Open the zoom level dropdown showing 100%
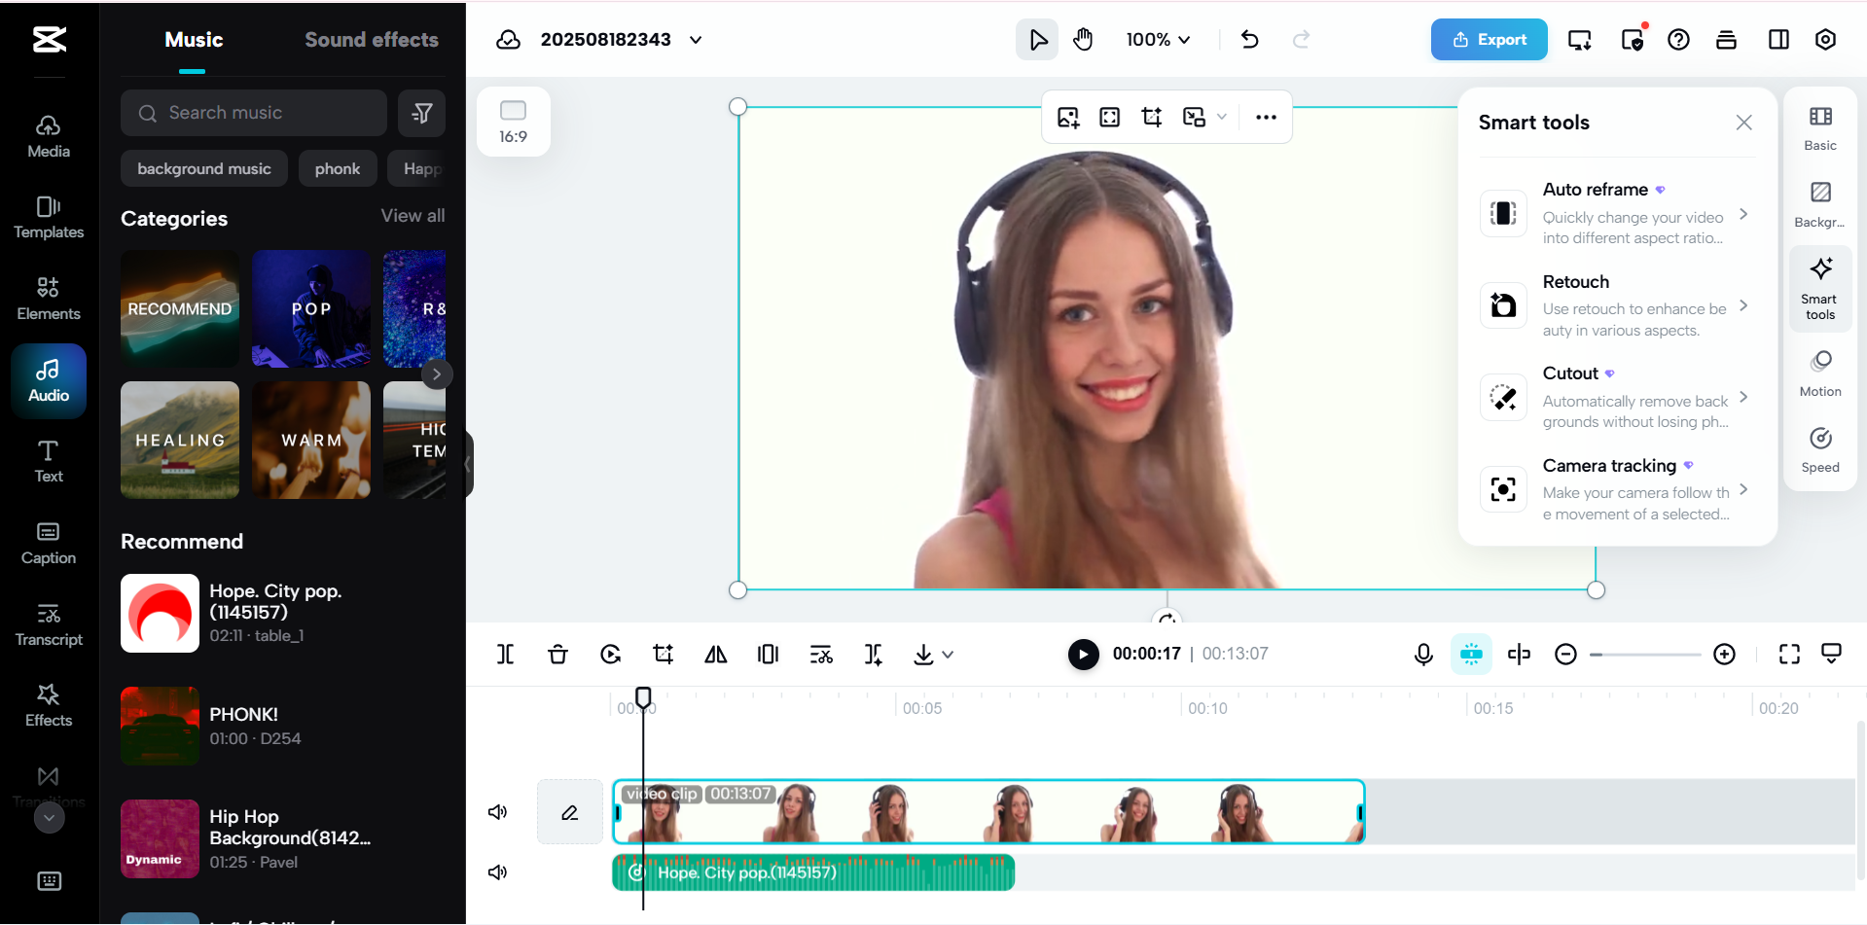This screenshot has height=925, width=1867. point(1157,40)
